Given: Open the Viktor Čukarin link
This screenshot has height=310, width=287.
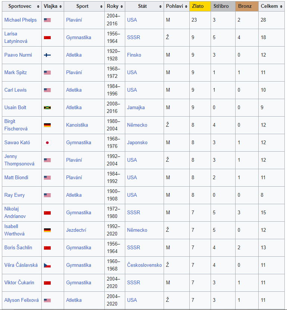Looking at the screenshot, I should click(19, 282).
